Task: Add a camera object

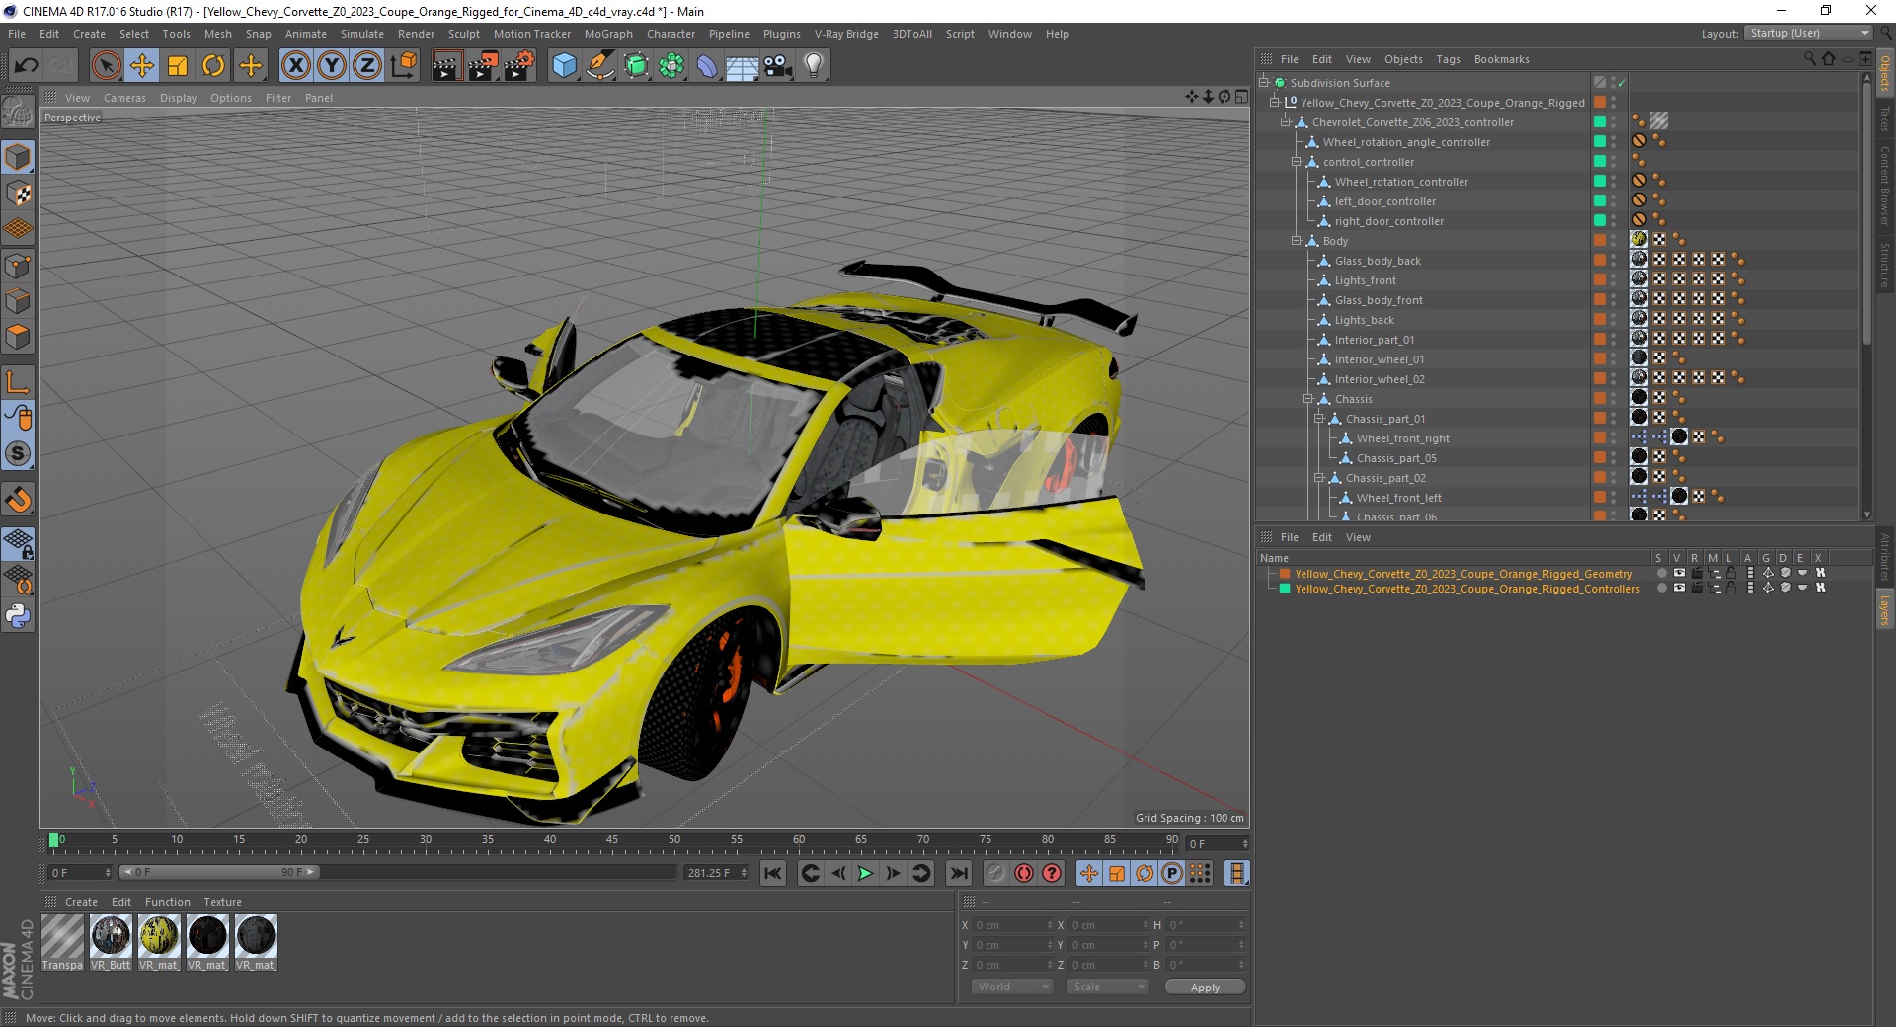Action: click(778, 66)
